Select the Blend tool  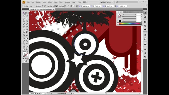coord(27,41)
